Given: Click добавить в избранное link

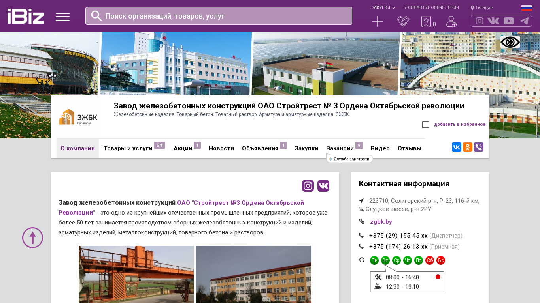Looking at the screenshot, I should tap(460, 125).
